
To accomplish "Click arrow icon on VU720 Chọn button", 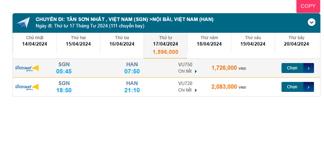I will [309, 87].
